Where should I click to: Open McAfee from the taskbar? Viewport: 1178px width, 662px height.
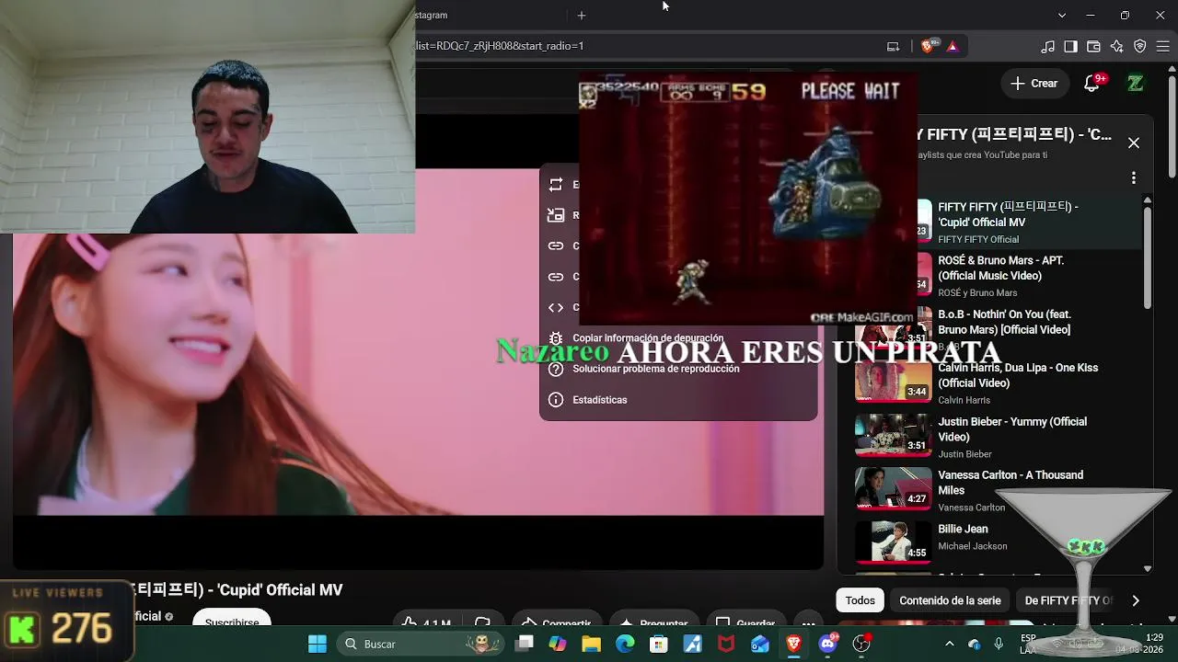tap(726, 644)
